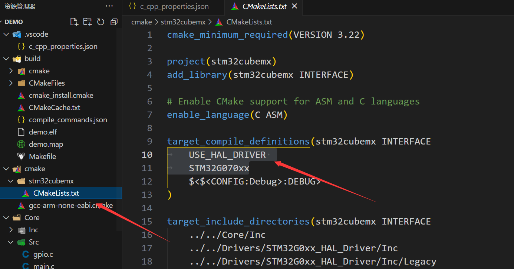
Task: Click the New File icon in explorer header
Action: [x=74, y=22]
